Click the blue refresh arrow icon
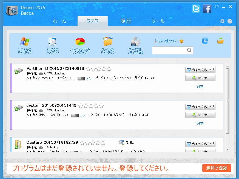Image resolution: width=239 pixels, height=179 pixels. tap(205, 41)
